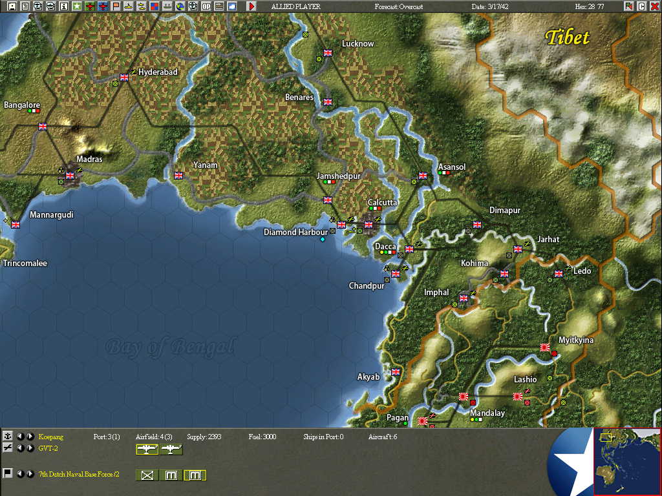
Task: Click the film-strip replay toolbar icon
Action: 219,6
